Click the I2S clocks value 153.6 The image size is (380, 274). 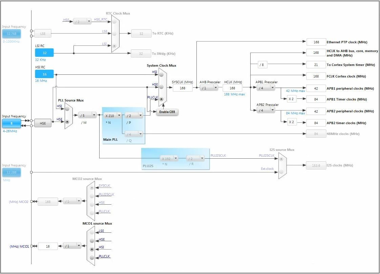[316, 165]
